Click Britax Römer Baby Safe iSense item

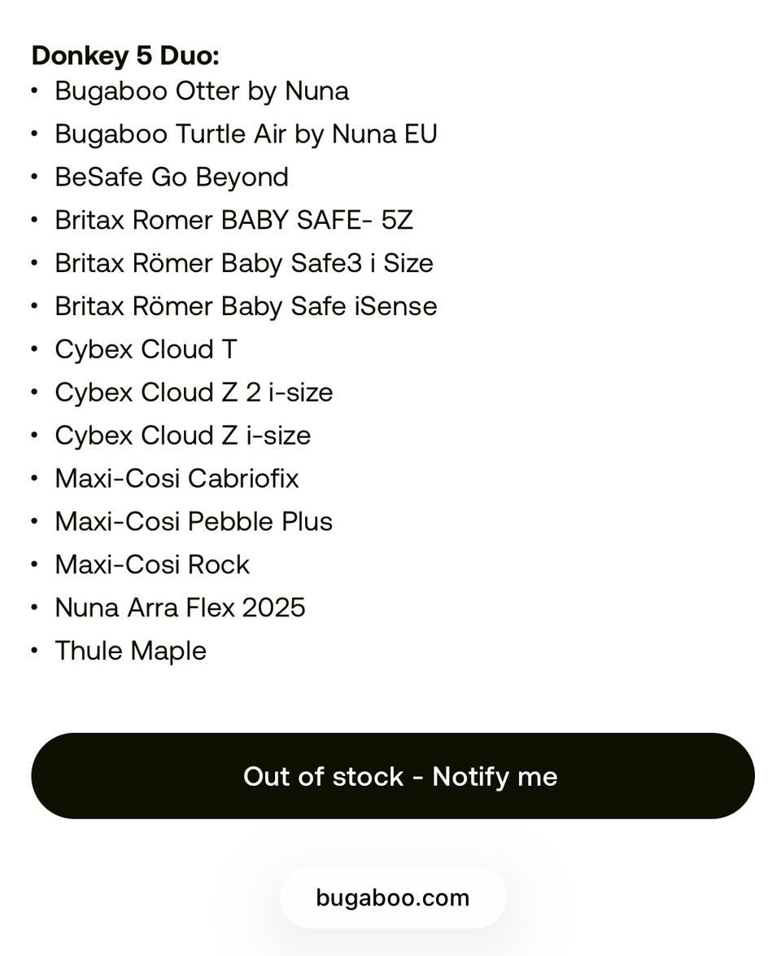pyautogui.click(x=247, y=306)
